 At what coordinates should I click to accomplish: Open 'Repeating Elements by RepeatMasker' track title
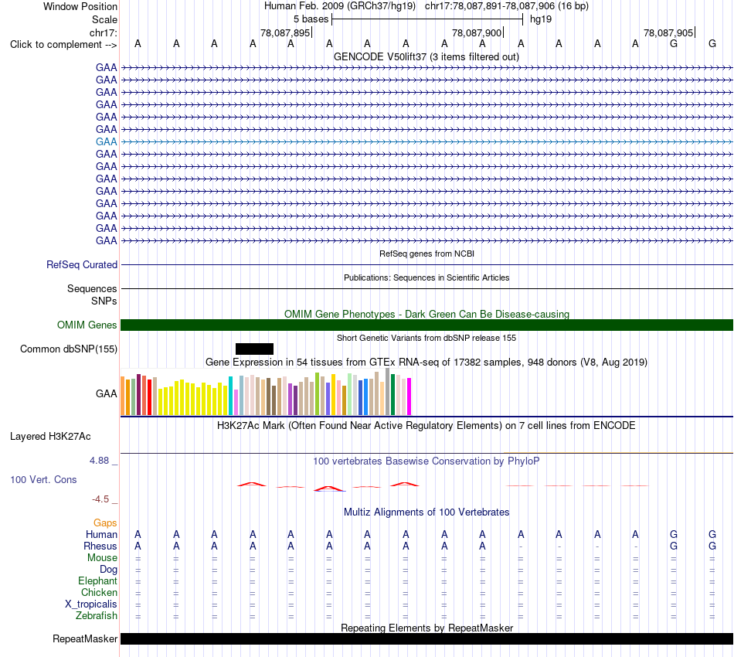[x=427, y=628]
